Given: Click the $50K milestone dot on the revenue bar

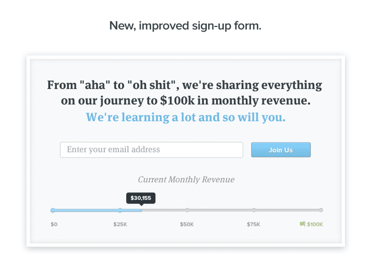Looking at the screenshot, I should [187, 210].
